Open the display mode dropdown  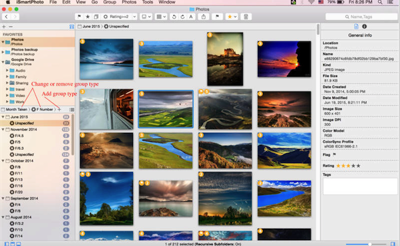(146, 17)
